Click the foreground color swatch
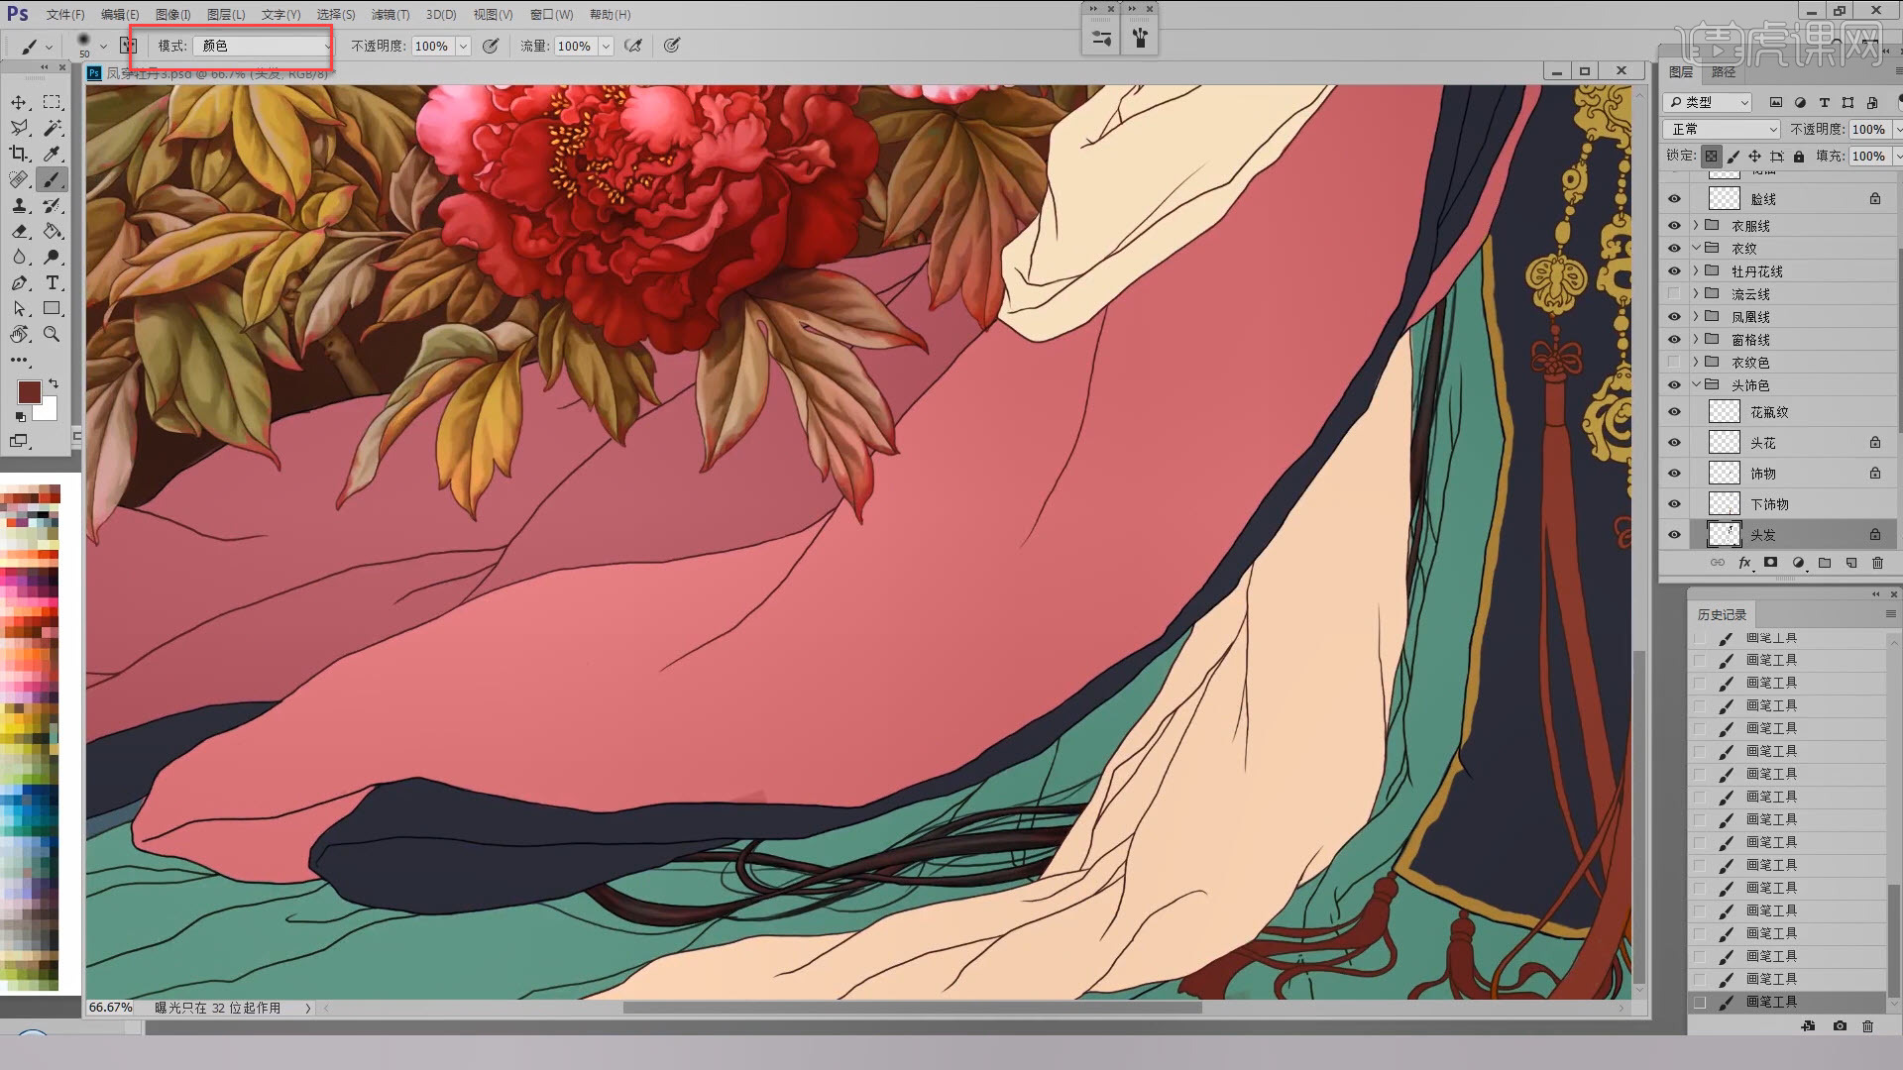Viewport: 1903px width, 1070px height. tap(29, 392)
